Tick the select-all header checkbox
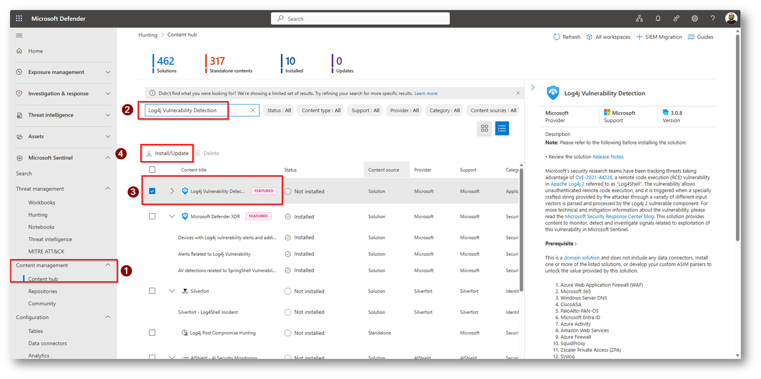This screenshot has width=761, height=379. pos(152,170)
